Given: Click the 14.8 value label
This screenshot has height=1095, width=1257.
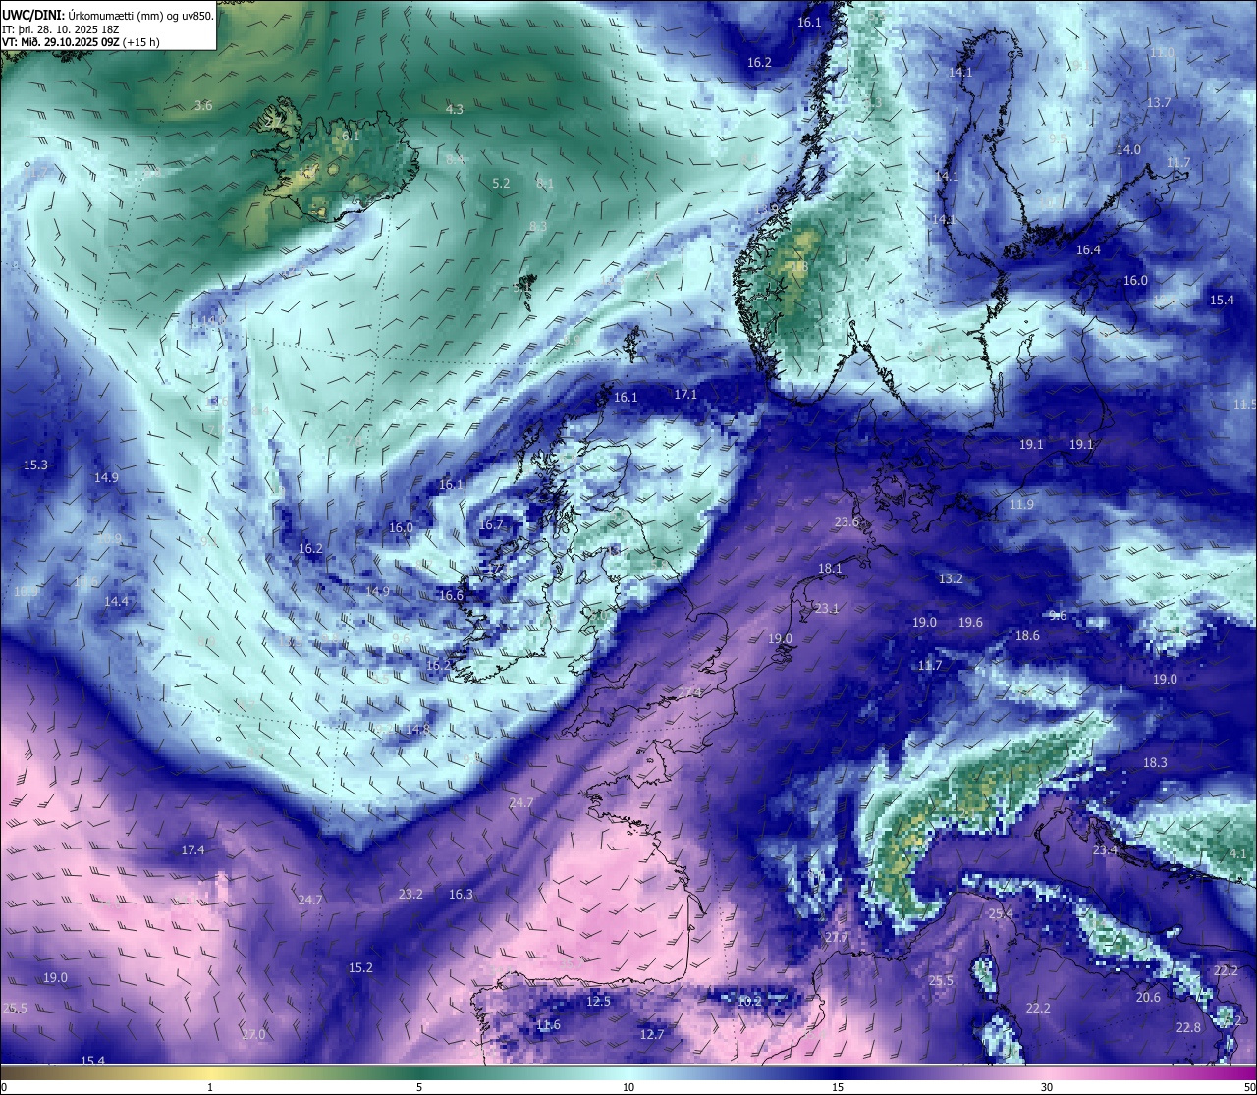Looking at the screenshot, I should pyautogui.click(x=417, y=729).
